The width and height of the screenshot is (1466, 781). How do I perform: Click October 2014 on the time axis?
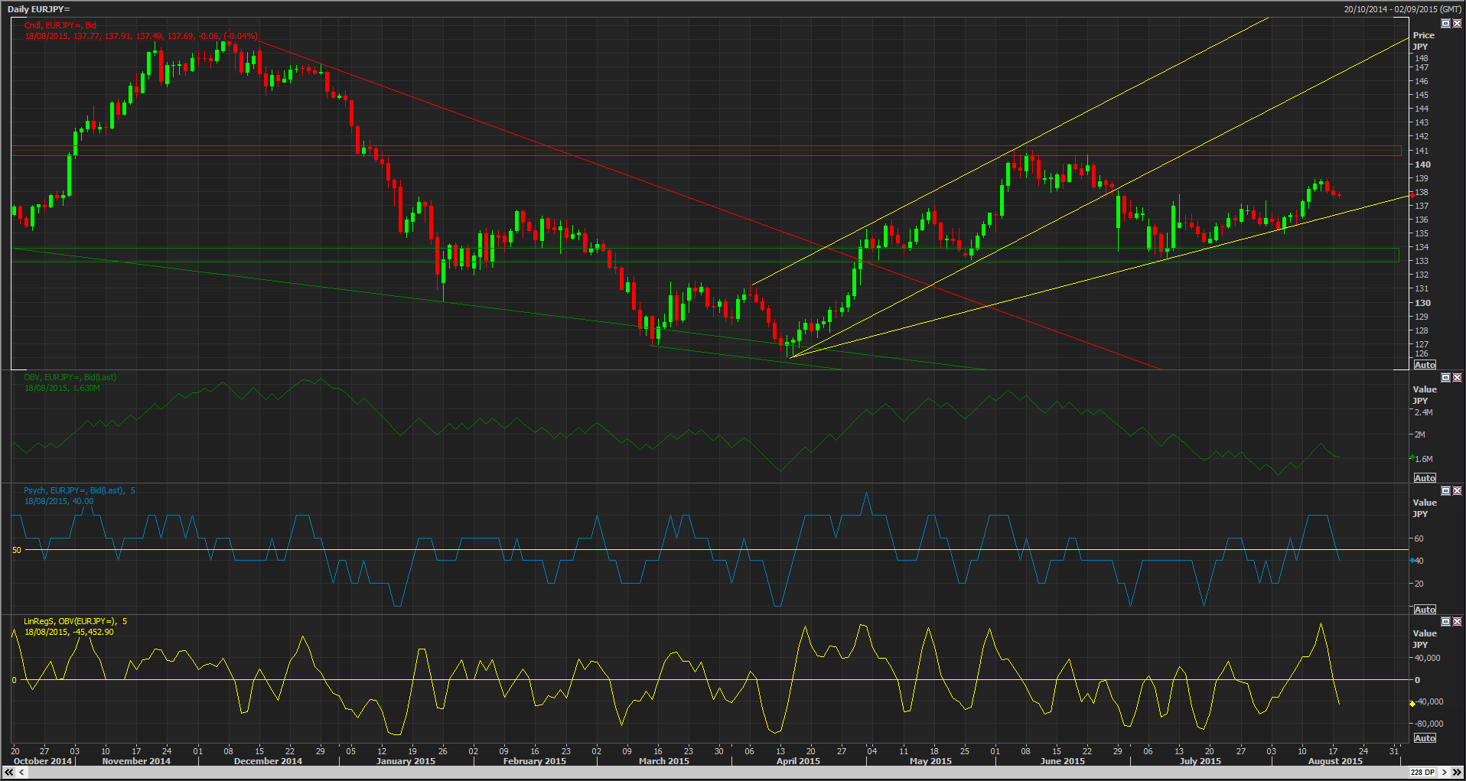pos(43,761)
